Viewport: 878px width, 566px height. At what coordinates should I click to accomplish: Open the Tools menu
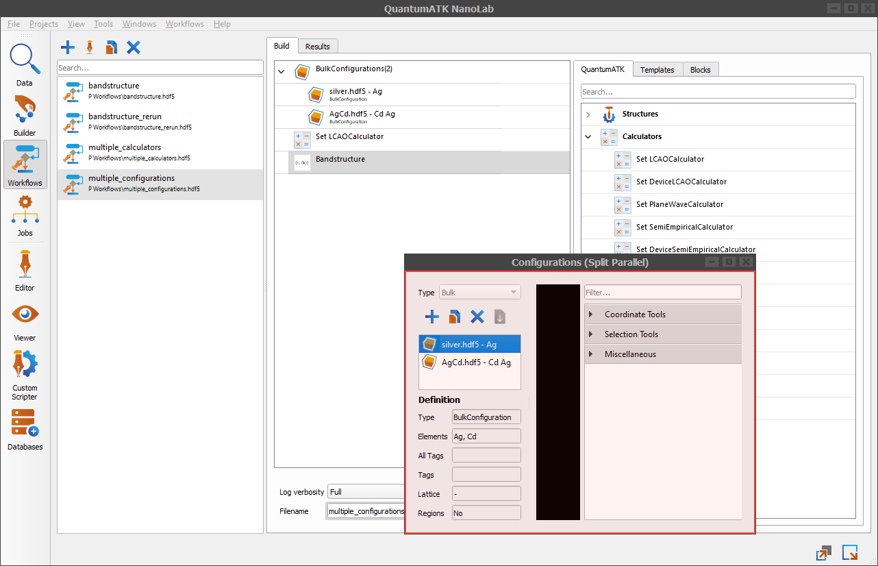(103, 24)
